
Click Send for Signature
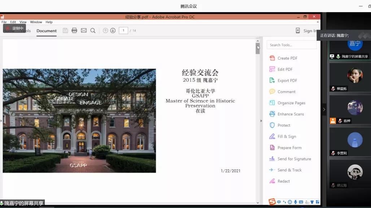tap(294, 159)
